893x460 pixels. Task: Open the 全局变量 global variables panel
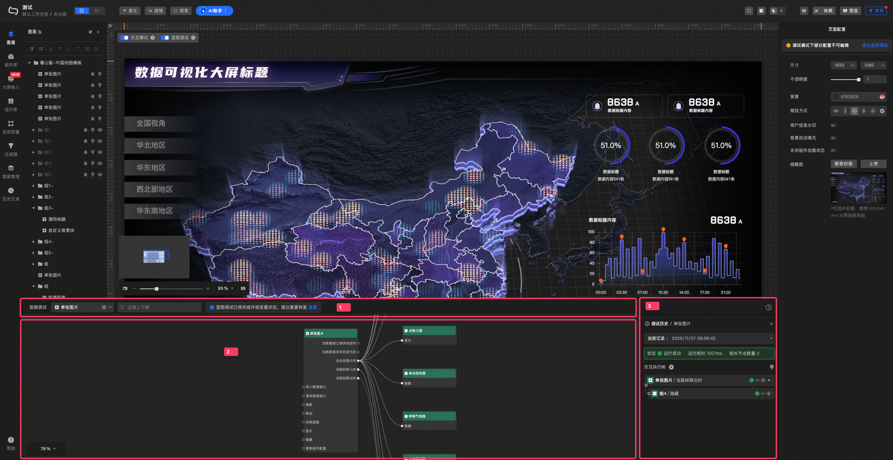point(11,127)
